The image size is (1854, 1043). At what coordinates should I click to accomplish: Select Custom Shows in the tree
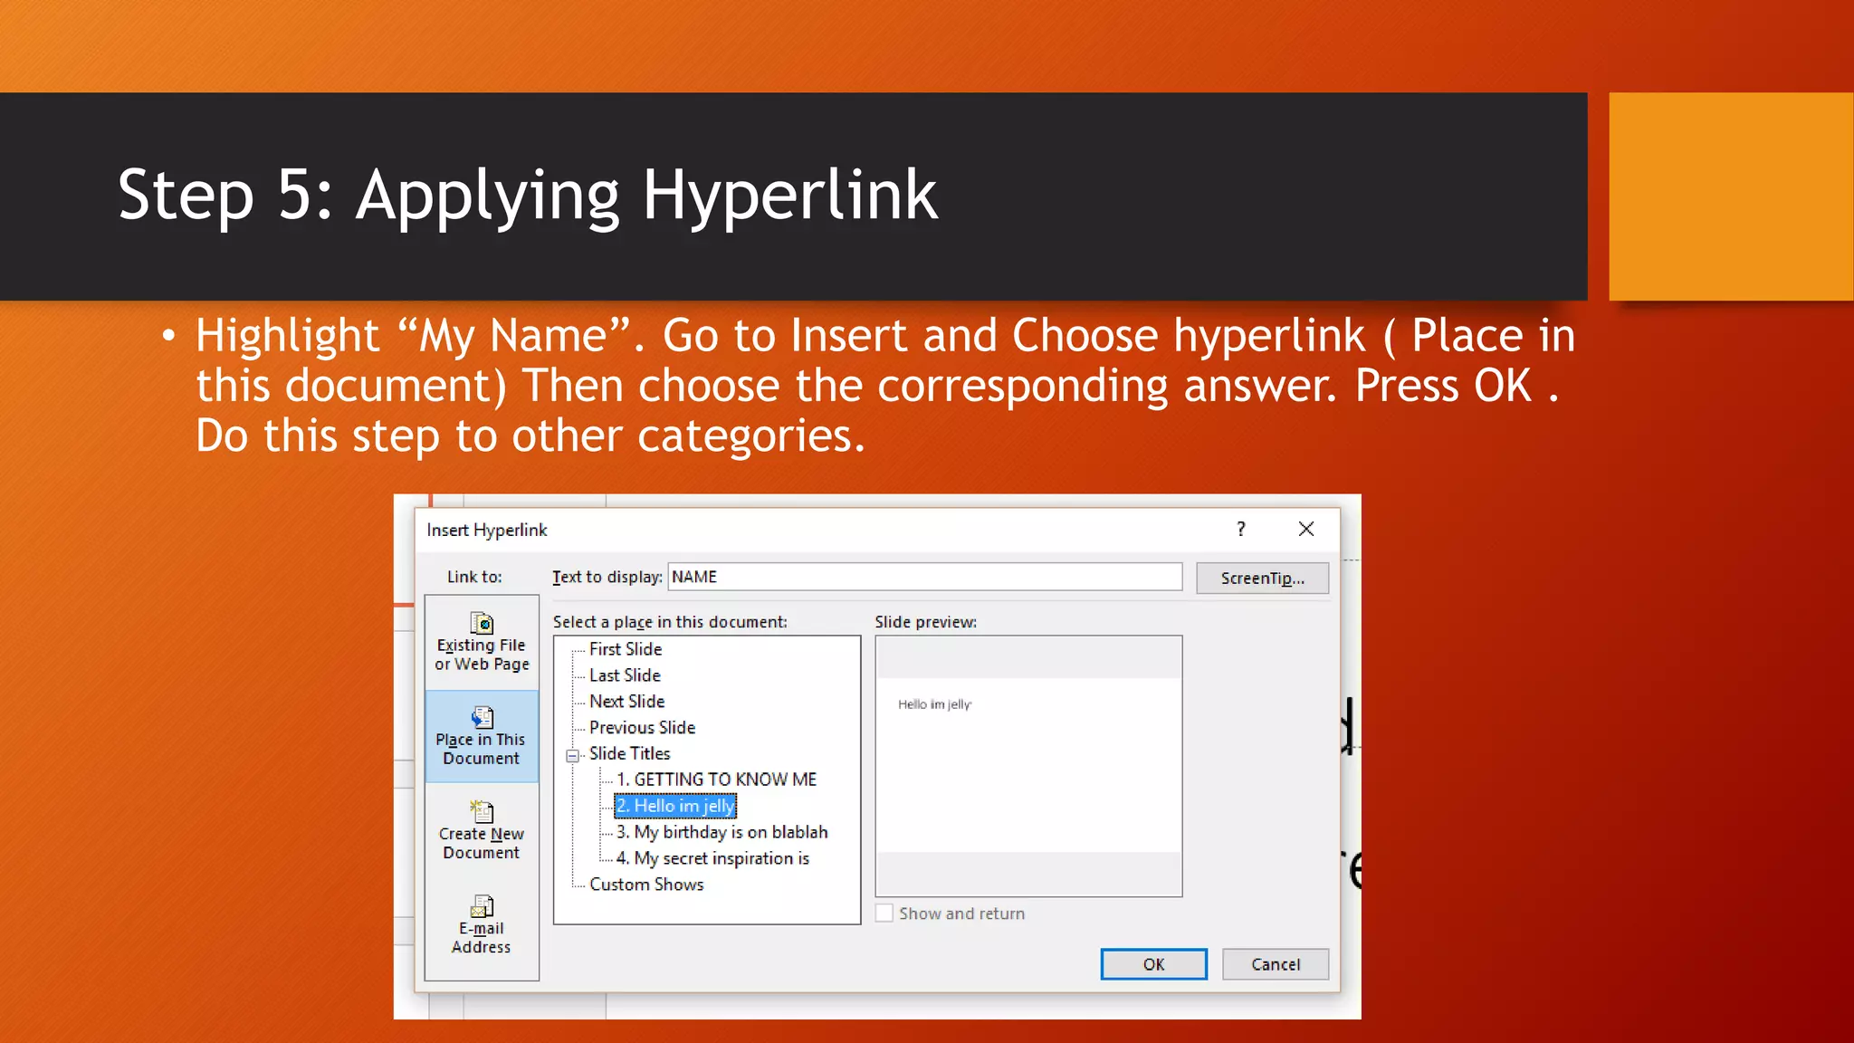tap(646, 885)
